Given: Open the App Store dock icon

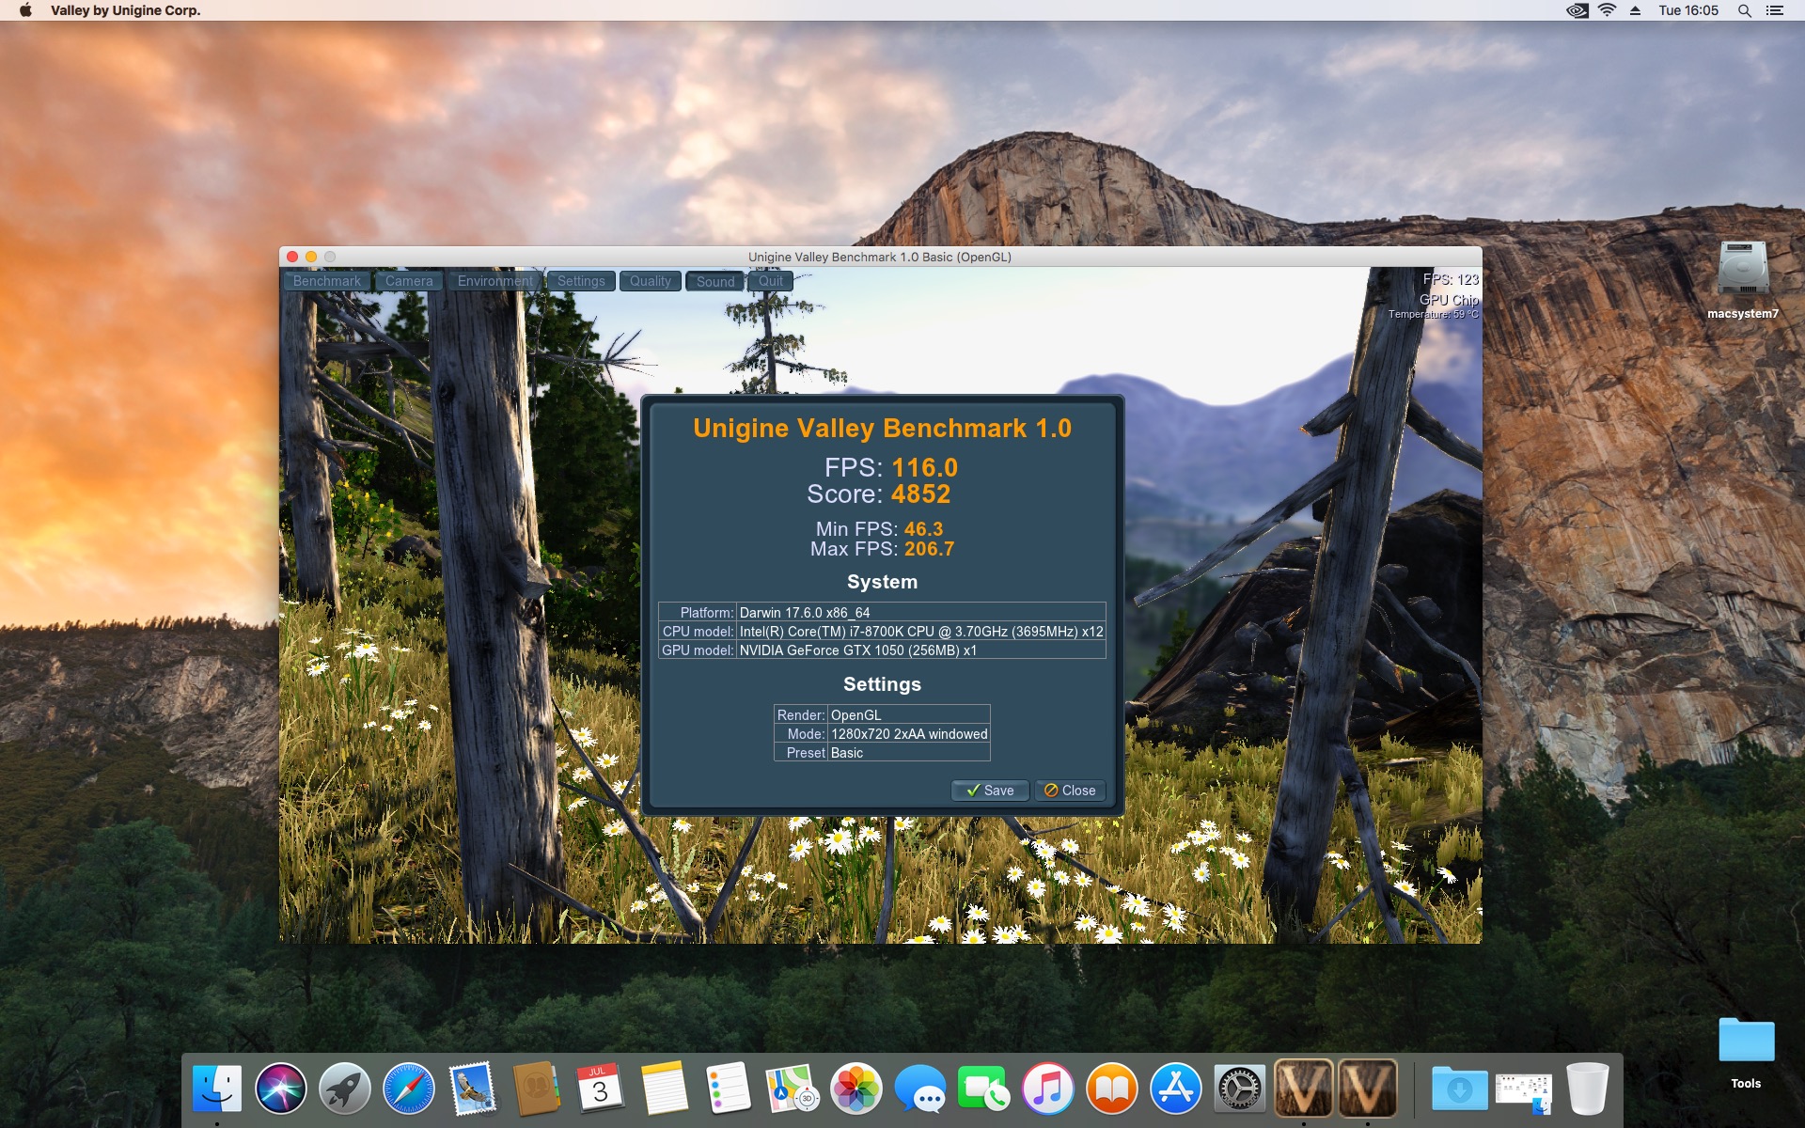Looking at the screenshot, I should tap(1175, 1089).
